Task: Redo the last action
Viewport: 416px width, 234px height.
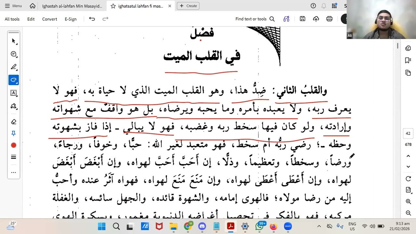Action: (x=105, y=19)
